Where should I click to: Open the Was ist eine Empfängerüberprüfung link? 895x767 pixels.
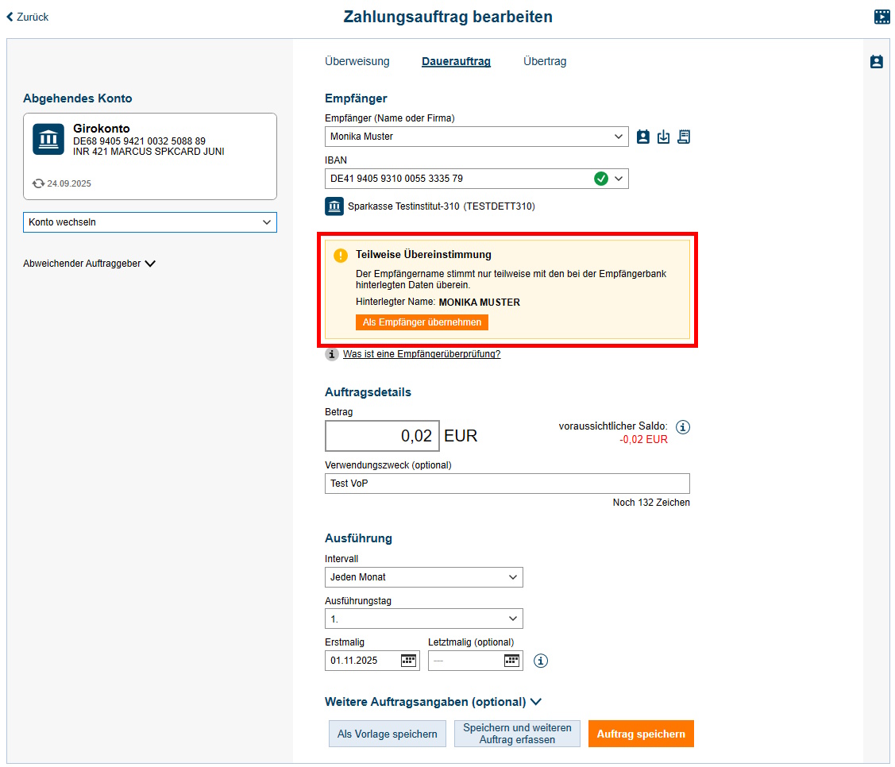pyautogui.click(x=422, y=354)
